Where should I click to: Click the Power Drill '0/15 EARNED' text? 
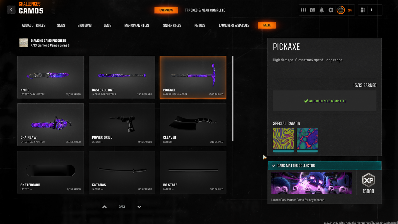click(x=145, y=142)
